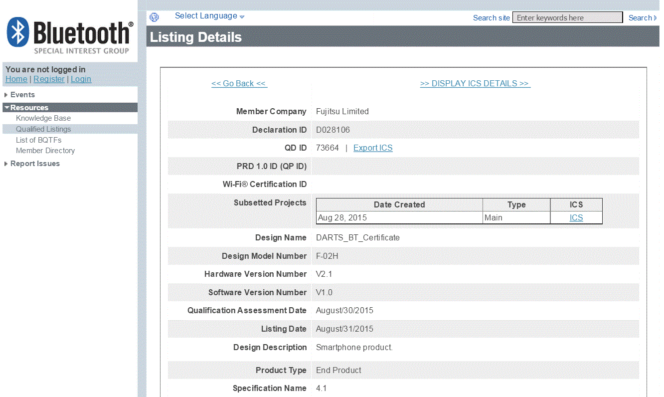
Task: Open the Select Language dropdown
Action: click(209, 16)
